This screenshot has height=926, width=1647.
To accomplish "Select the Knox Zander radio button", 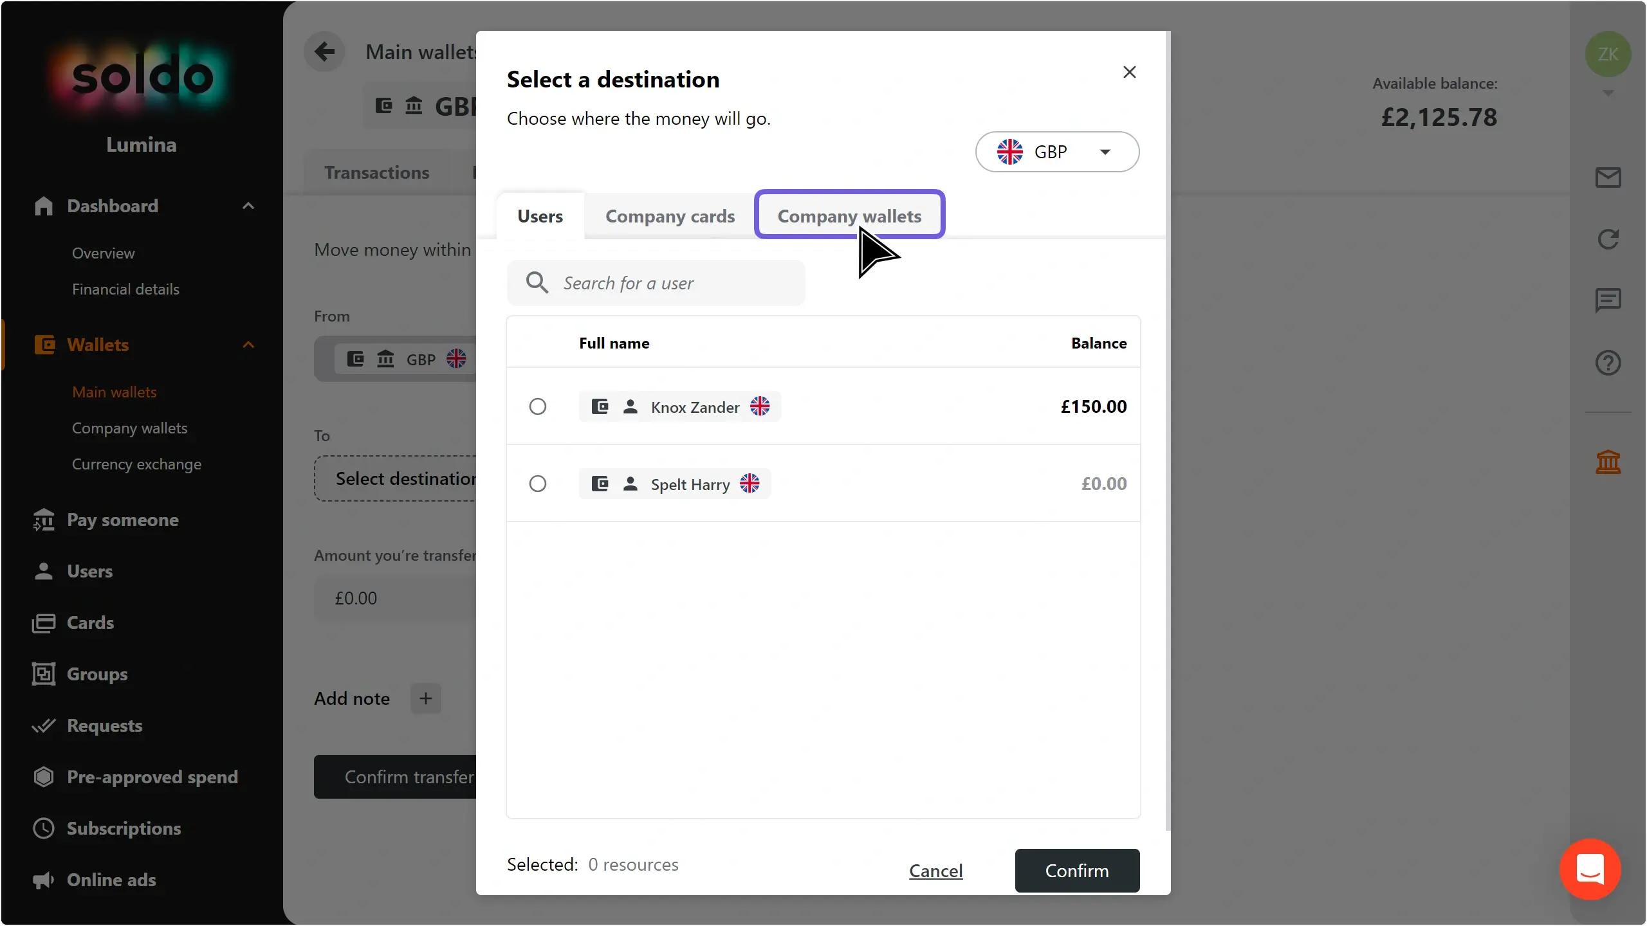I will [538, 406].
